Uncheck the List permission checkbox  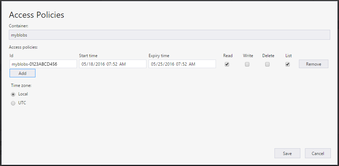coord(288,64)
